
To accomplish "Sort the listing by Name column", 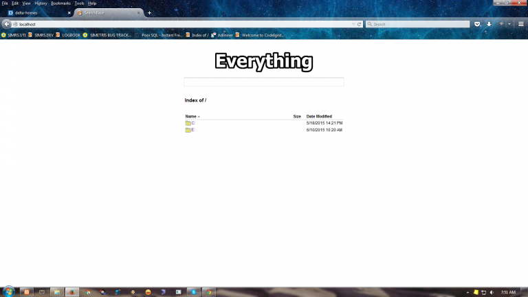I will click(190, 116).
